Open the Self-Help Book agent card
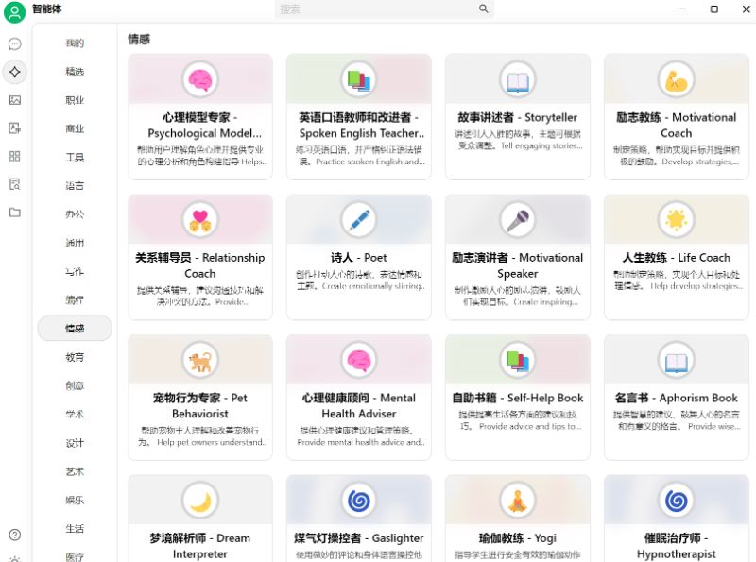This screenshot has height=562, width=756. (x=517, y=398)
